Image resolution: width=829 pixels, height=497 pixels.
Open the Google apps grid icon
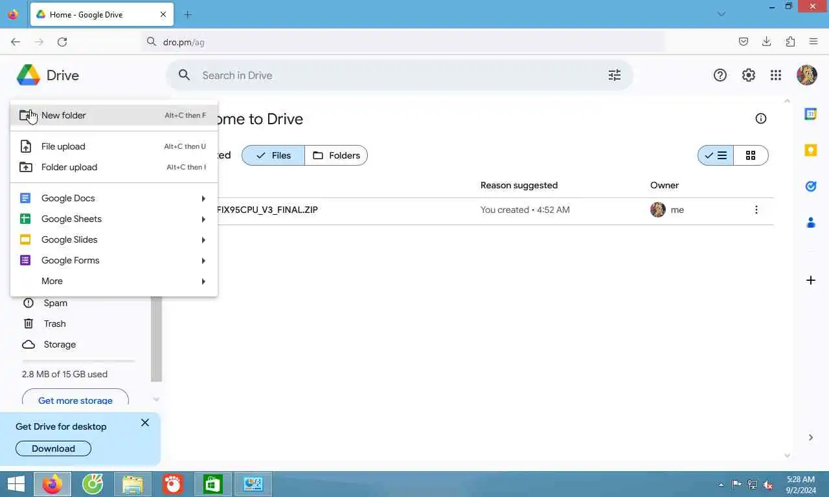(776, 75)
